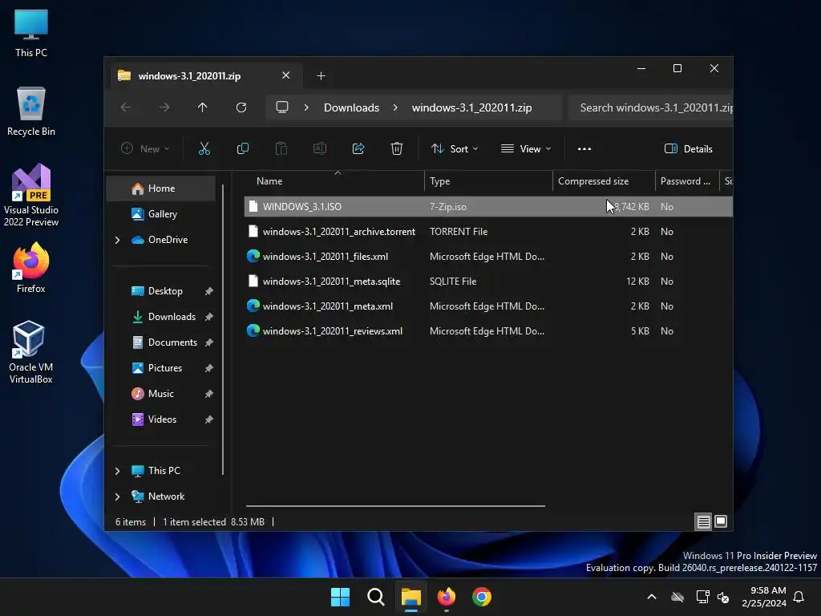Click the Delete trash can icon
This screenshot has height=616, width=821.
[x=397, y=148]
